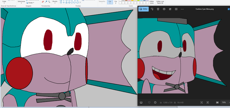Select the Eraser tool in Paint
This screenshot has width=230, height=108.
tap(43, 2)
